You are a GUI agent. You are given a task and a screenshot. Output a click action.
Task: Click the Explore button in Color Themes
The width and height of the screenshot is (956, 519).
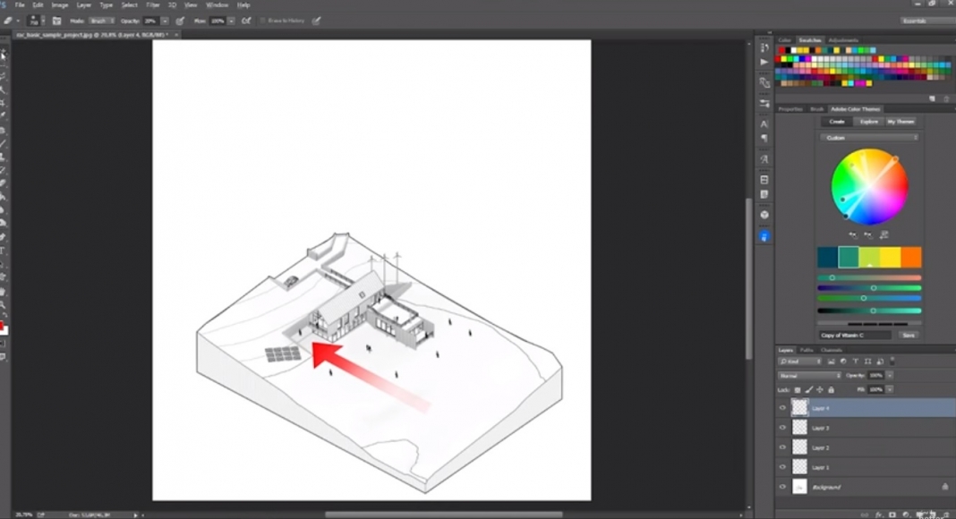[868, 122]
